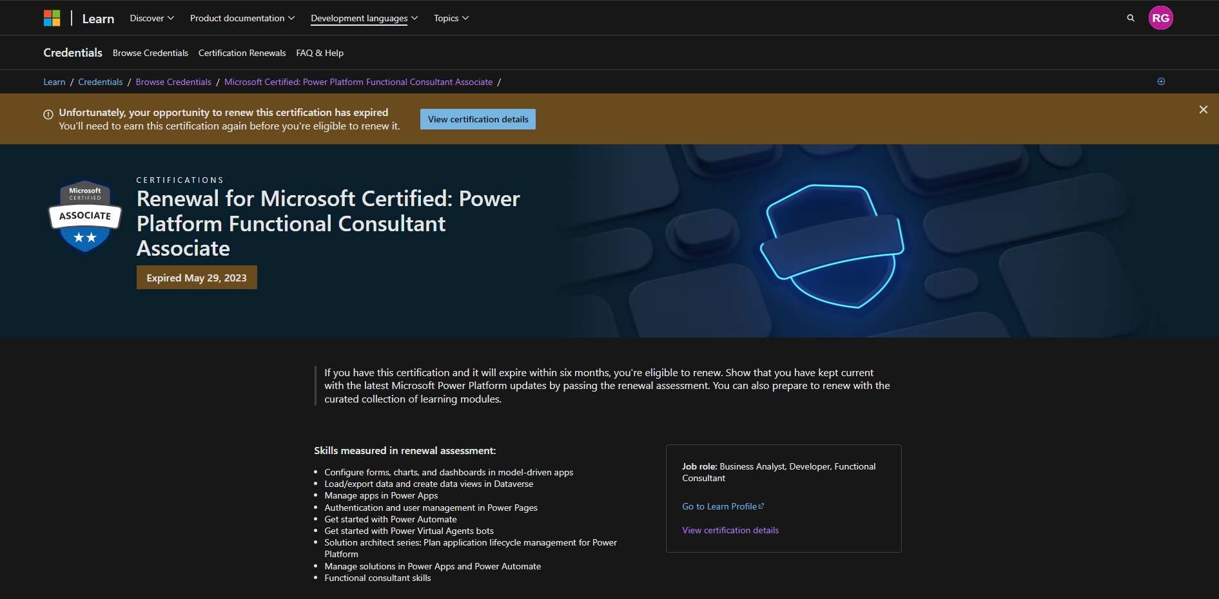This screenshot has width=1219, height=599.
Task: Click Browse Credentials breadcrumb link
Action: click(173, 82)
